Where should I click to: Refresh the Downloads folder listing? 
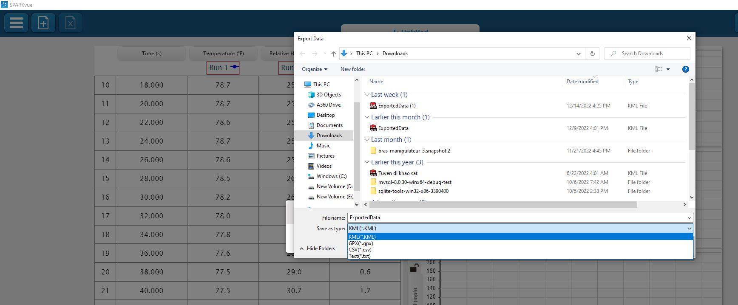592,54
